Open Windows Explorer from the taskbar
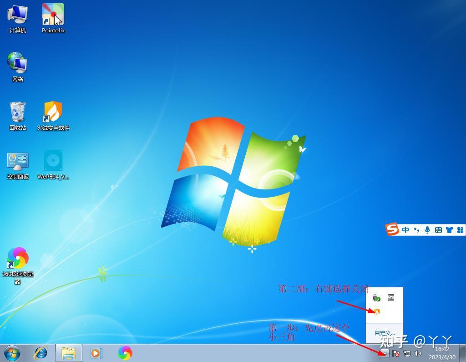Image resolution: width=466 pixels, height=362 pixels. click(x=69, y=353)
